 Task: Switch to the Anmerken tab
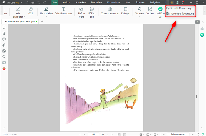tap(80, 2)
